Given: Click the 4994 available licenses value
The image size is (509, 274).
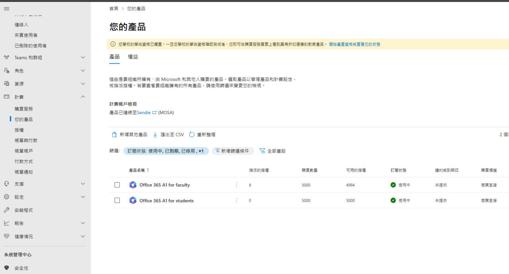Looking at the screenshot, I should coord(350,185).
